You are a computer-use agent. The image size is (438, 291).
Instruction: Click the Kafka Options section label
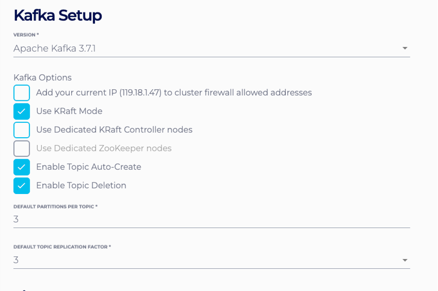pos(43,78)
